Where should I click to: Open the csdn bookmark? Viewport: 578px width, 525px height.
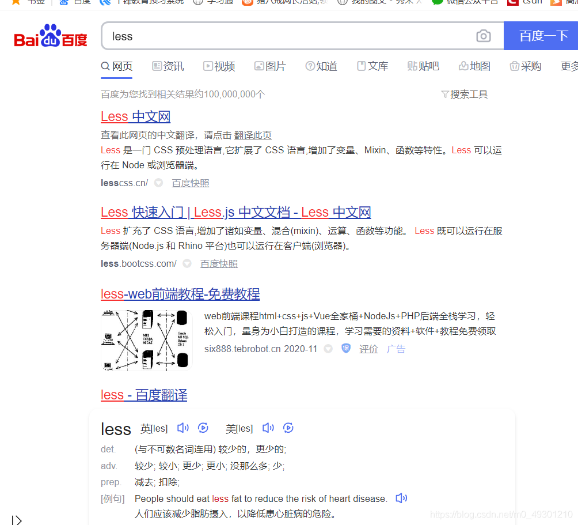pyautogui.click(x=525, y=2)
